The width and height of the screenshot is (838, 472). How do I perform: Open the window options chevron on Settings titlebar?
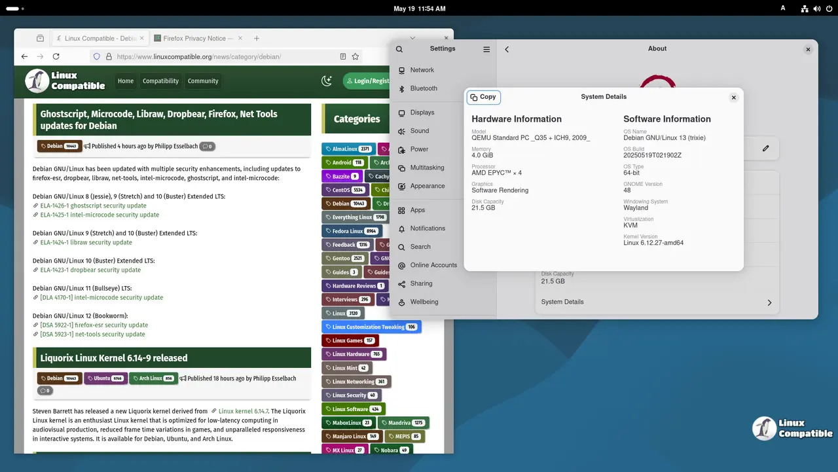(x=412, y=37)
